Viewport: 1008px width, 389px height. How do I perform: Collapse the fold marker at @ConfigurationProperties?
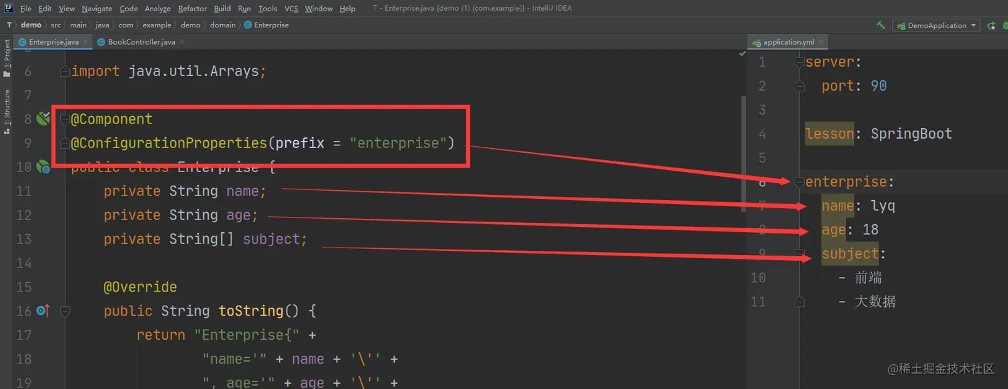coord(65,143)
